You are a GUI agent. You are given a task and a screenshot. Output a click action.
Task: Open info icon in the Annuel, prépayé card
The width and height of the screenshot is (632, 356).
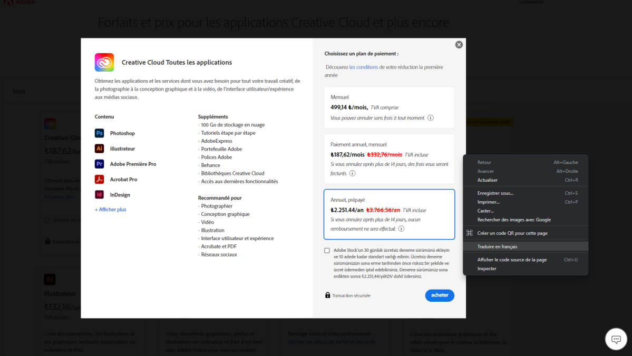click(401, 229)
